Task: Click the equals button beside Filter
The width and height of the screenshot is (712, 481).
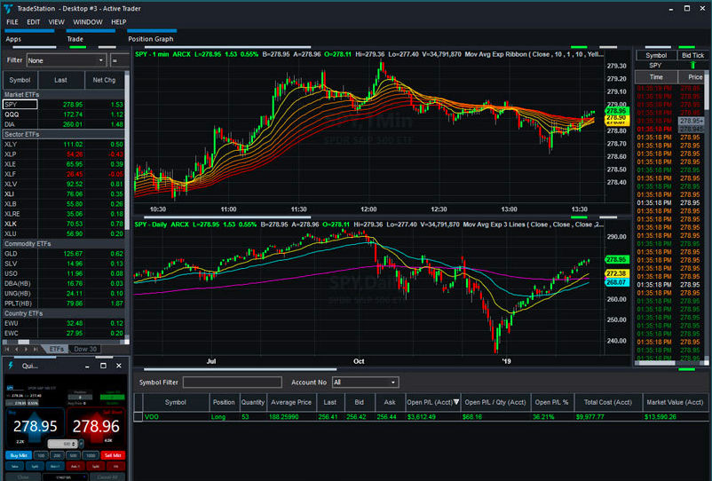Action: coord(119,60)
